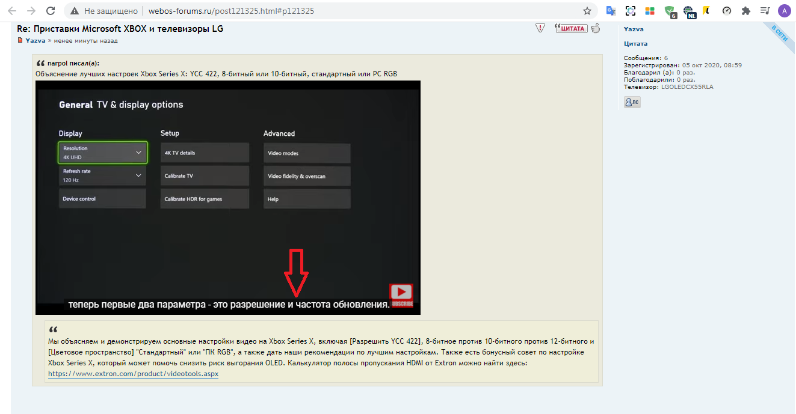Open the Google Translate extension
This screenshot has height=414, width=796.
click(611, 11)
